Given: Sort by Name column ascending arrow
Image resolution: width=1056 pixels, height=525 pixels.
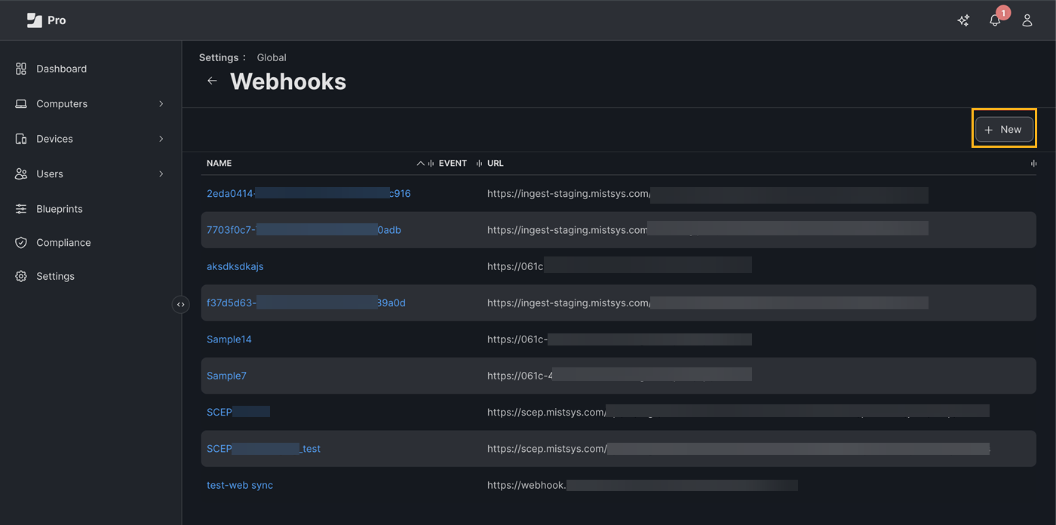Looking at the screenshot, I should pyautogui.click(x=421, y=164).
